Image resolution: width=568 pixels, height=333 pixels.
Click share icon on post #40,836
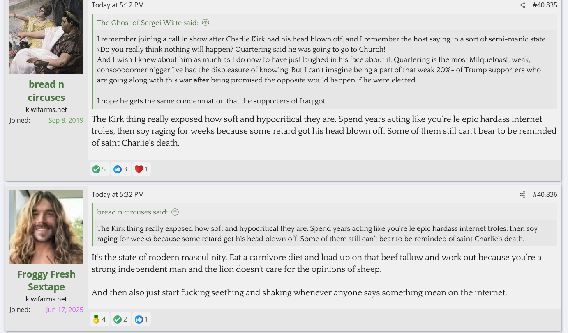(522, 194)
